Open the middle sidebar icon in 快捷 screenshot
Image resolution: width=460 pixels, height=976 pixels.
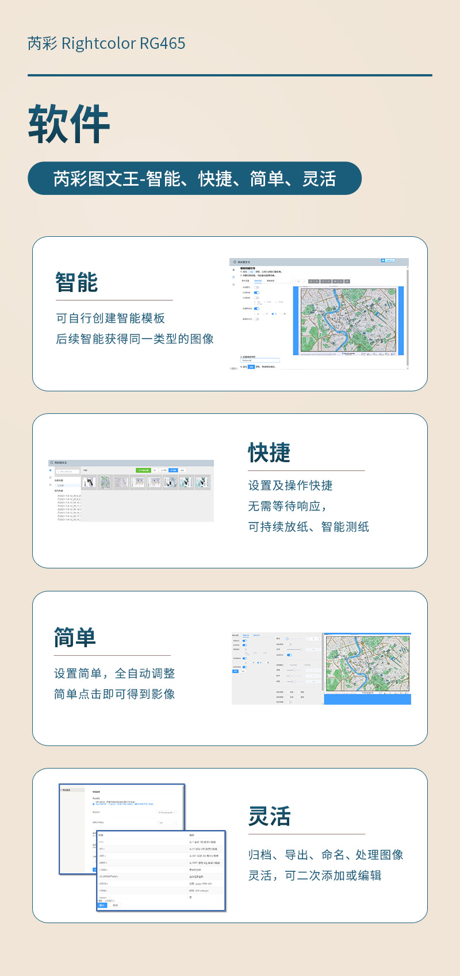(51, 478)
